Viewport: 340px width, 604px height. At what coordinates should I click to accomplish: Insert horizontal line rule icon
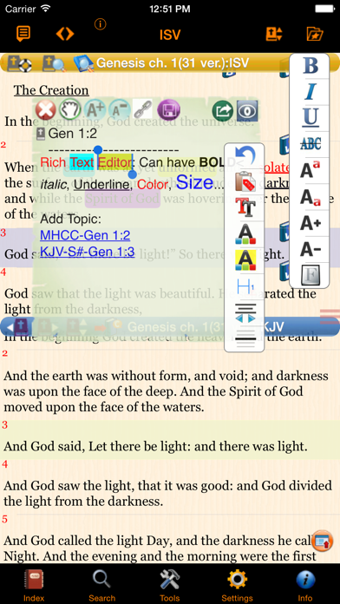coord(245,338)
